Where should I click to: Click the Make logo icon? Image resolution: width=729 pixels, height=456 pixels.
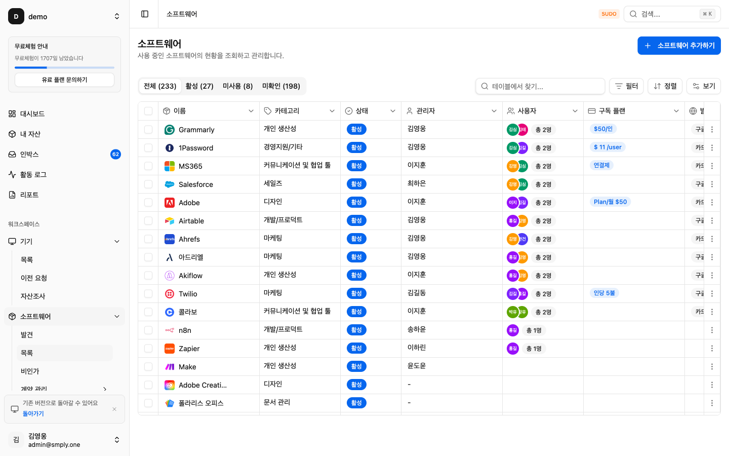pos(170,367)
